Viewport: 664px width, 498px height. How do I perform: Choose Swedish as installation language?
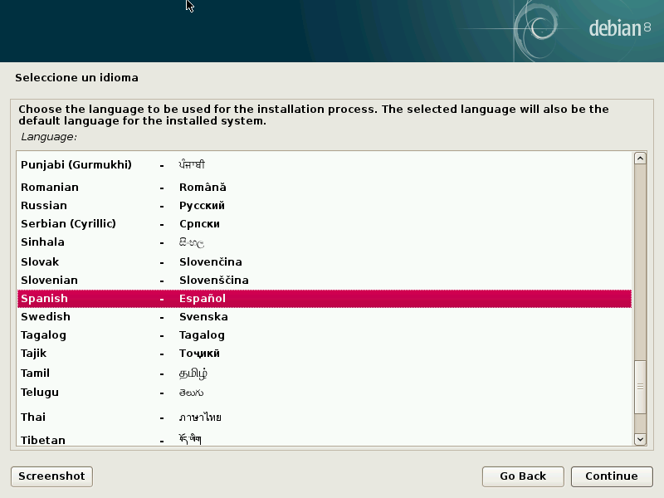tap(46, 317)
